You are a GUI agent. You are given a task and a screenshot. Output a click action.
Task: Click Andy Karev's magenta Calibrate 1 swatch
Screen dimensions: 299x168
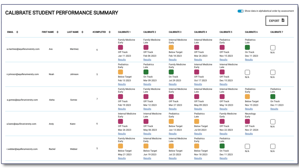click(121, 121)
